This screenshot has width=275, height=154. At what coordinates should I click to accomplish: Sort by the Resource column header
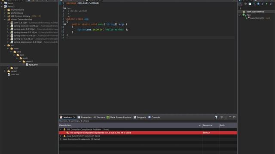(x=211, y=125)
